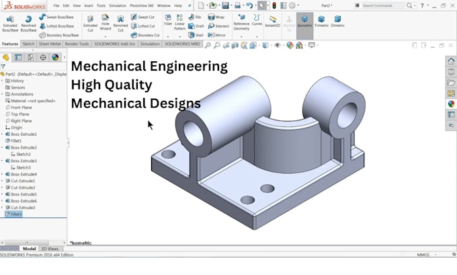Open the SolidWorks Resources home pane
The image size is (457, 275).
point(451,61)
